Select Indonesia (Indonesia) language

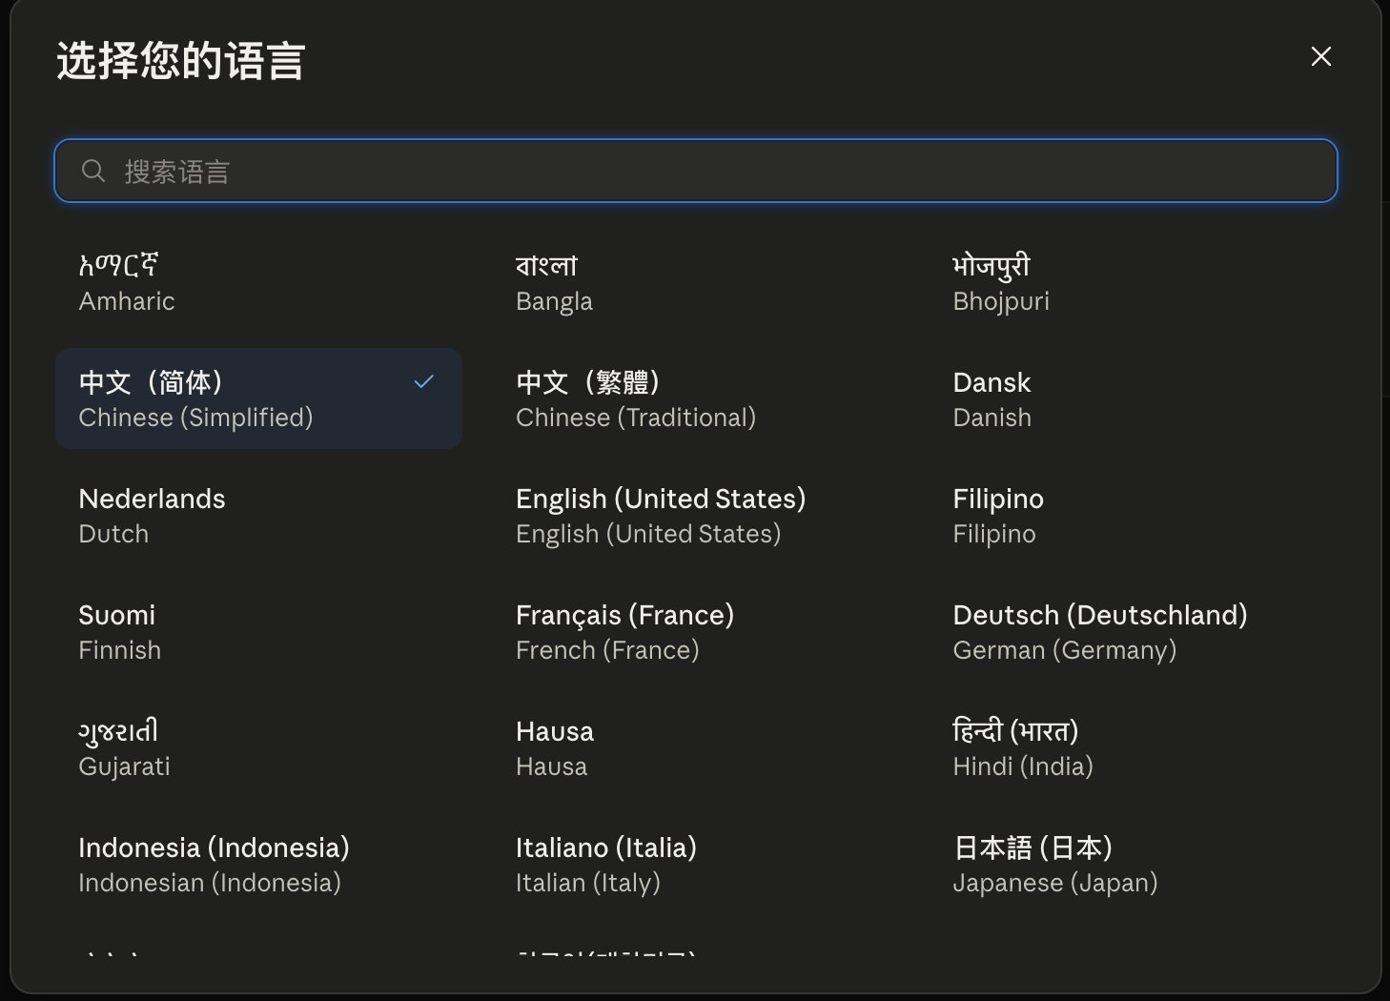[258, 864]
